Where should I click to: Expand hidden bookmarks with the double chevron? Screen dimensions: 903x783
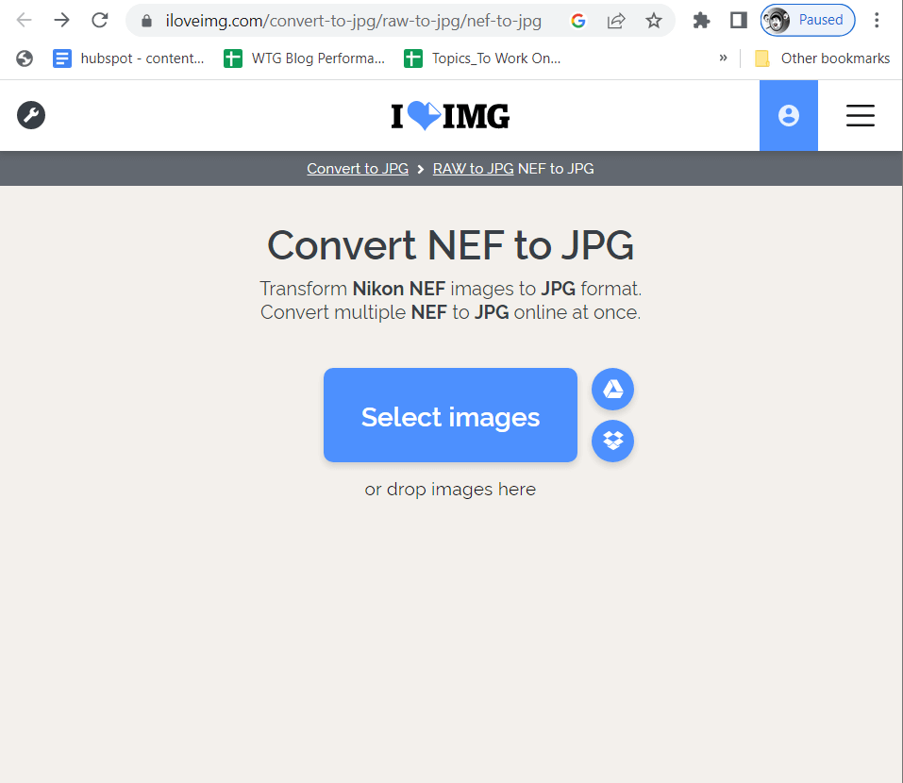point(724,58)
